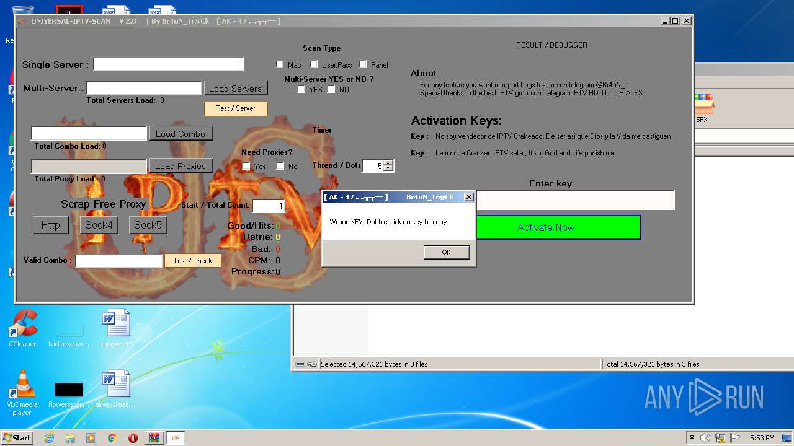
Task: Focus Enter key input field
Action: pos(575,200)
